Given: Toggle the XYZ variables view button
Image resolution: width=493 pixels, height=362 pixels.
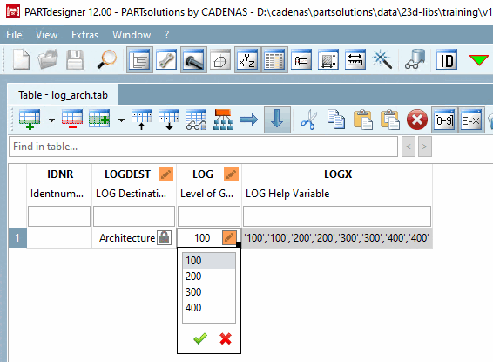Looking at the screenshot, I should pyautogui.click(x=247, y=59).
